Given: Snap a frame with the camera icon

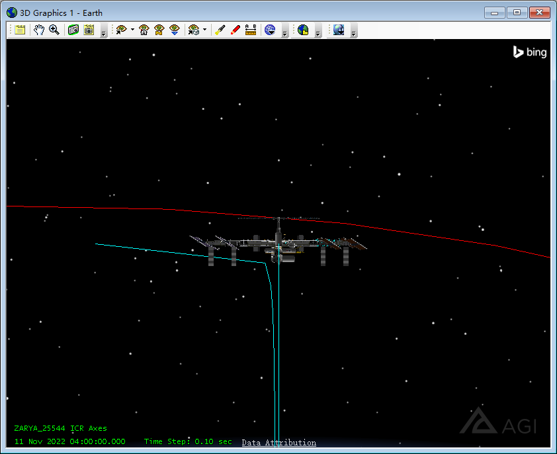Looking at the screenshot, I should (x=73, y=30).
